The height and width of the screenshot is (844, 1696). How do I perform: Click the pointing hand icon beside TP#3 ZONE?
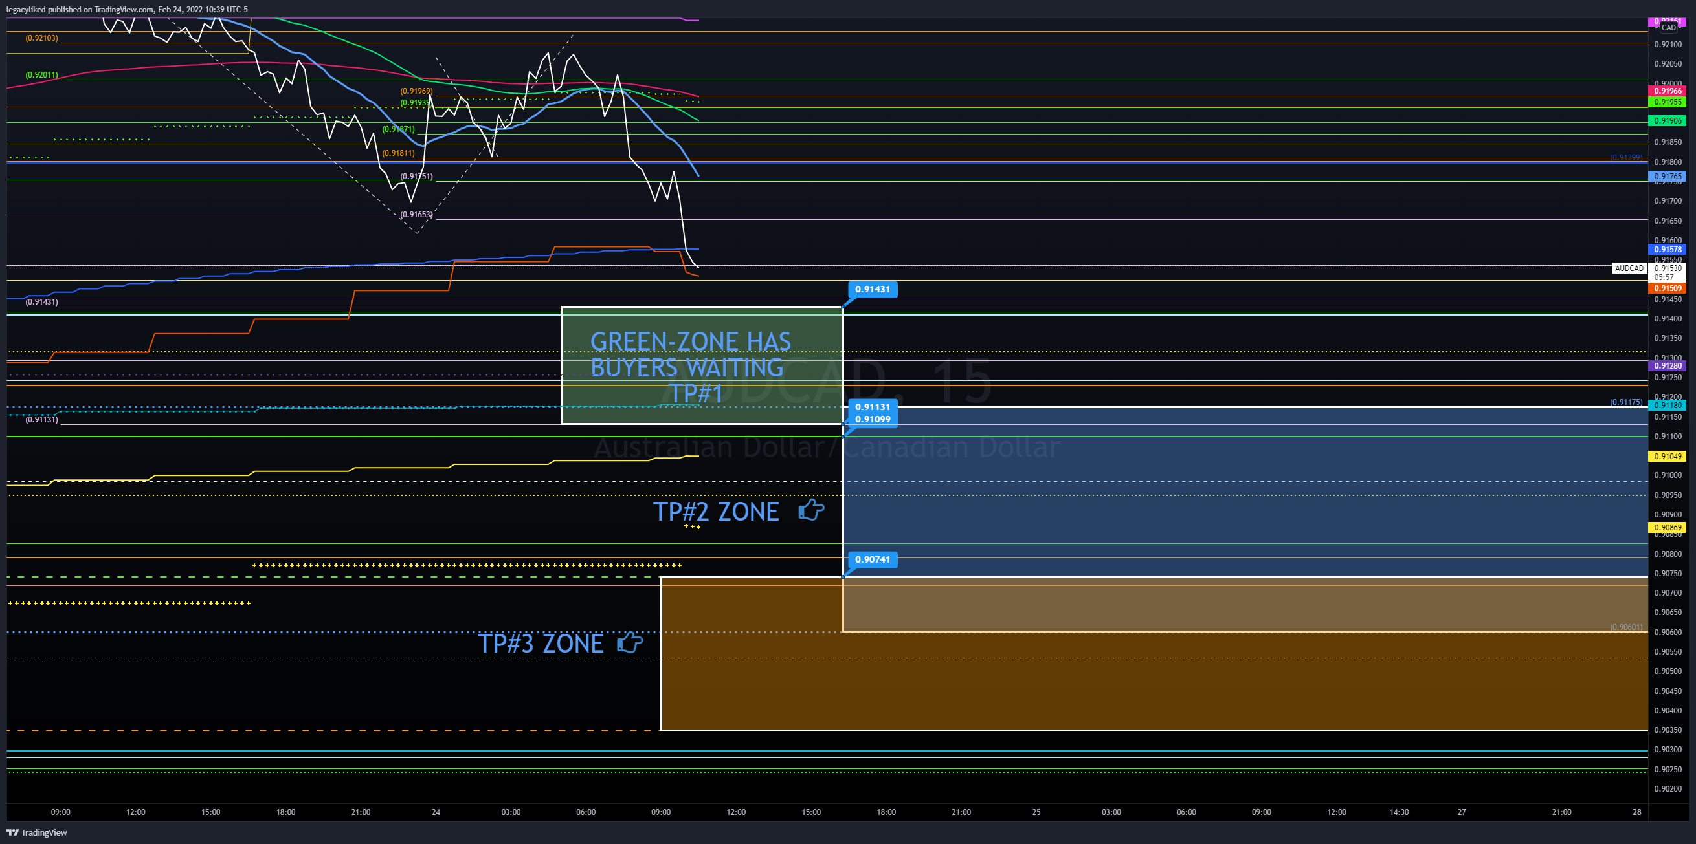pyautogui.click(x=630, y=642)
